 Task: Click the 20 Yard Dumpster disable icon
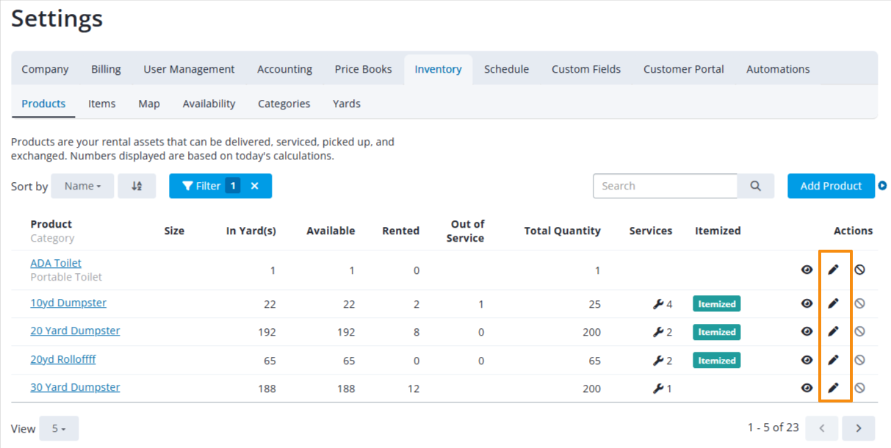click(859, 331)
